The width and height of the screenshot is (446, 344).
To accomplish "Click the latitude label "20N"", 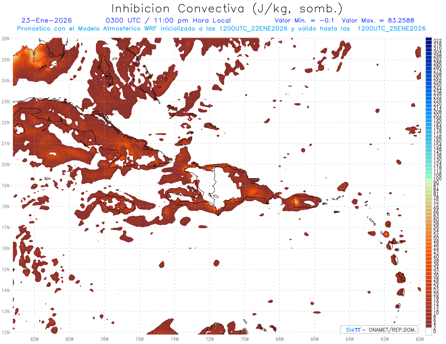I will (x=6, y=164).
